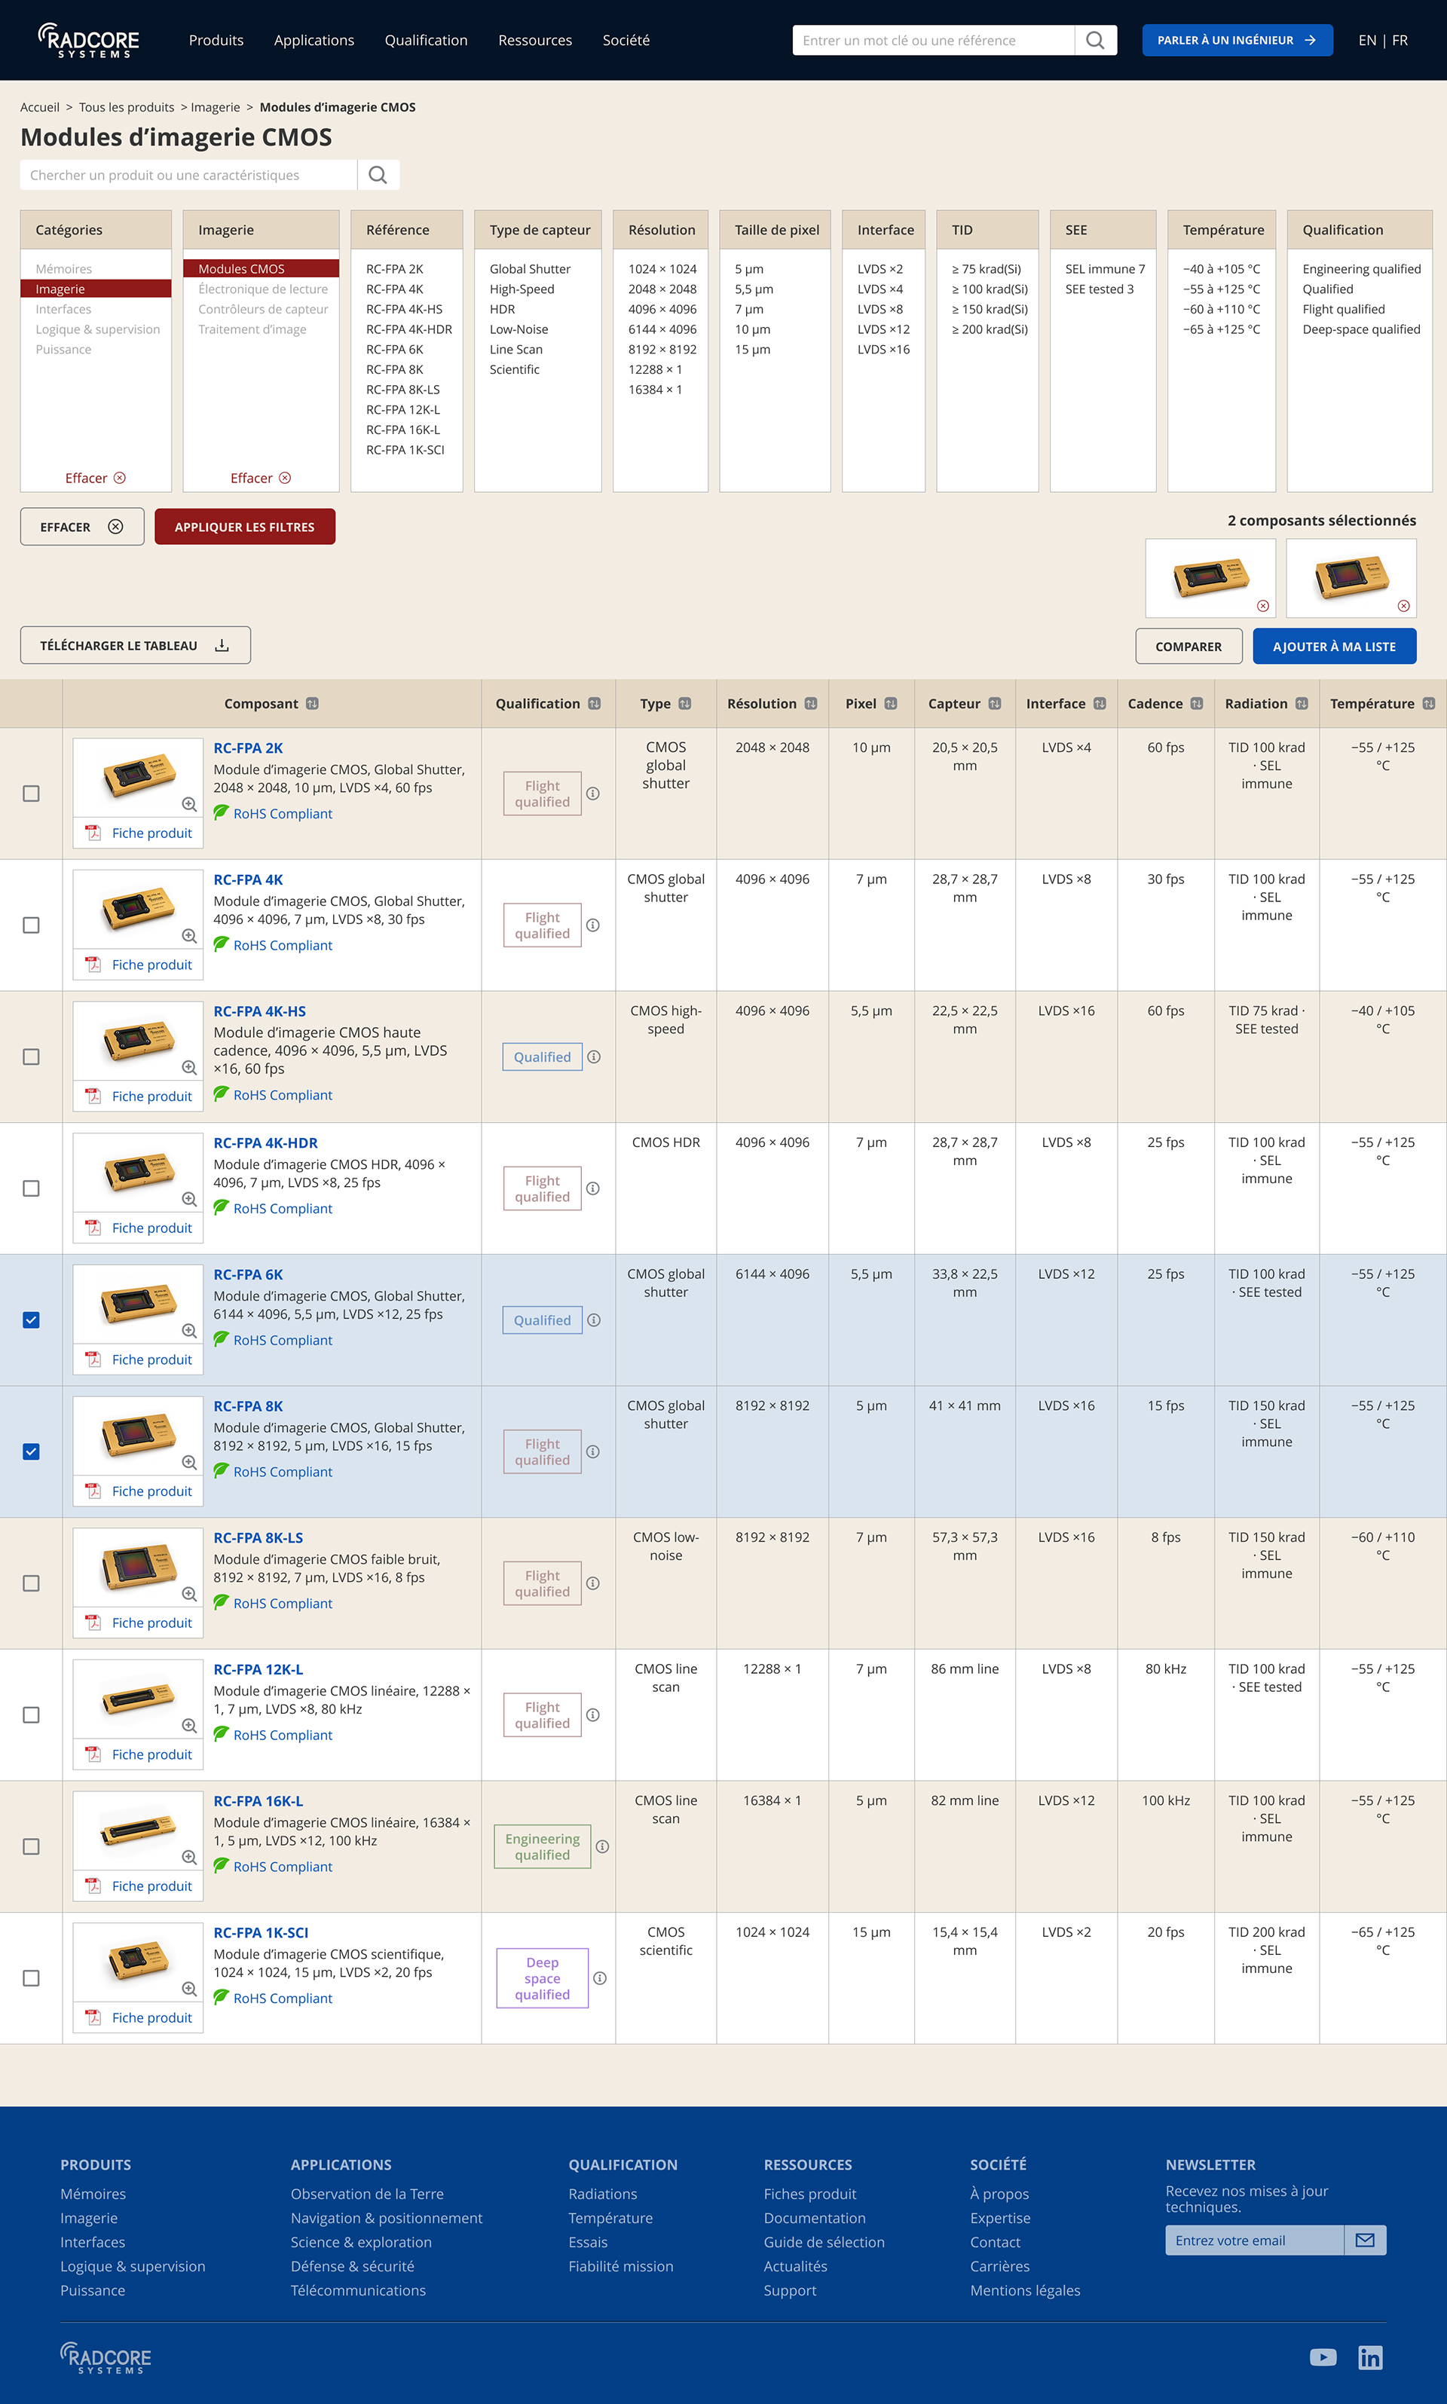1447x2404 pixels.
Task: Click RoHS leaf icon for RC-FPA 8K
Action: (x=222, y=1470)
